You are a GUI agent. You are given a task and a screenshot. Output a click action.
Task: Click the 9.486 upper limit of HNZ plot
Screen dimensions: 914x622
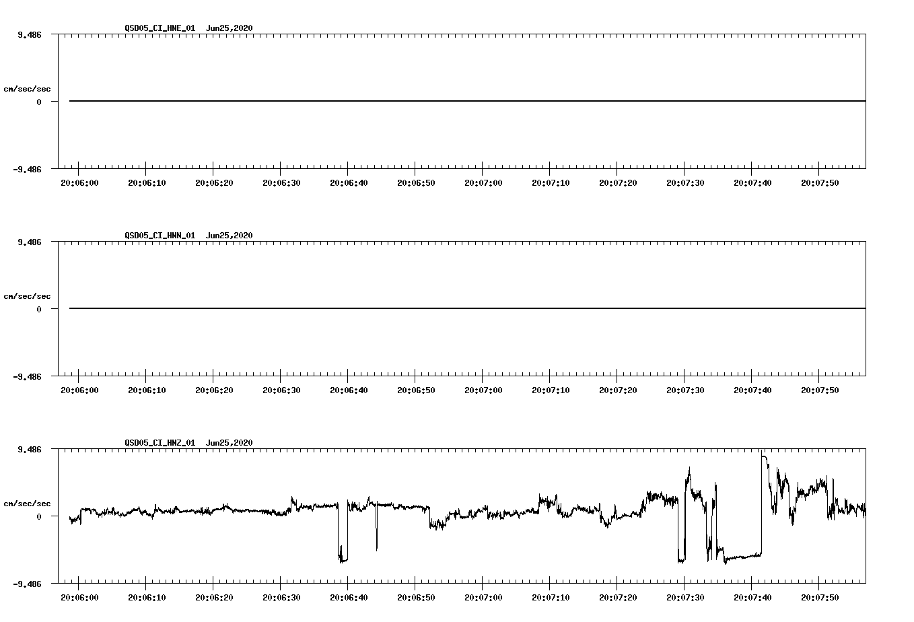[30, 449]
